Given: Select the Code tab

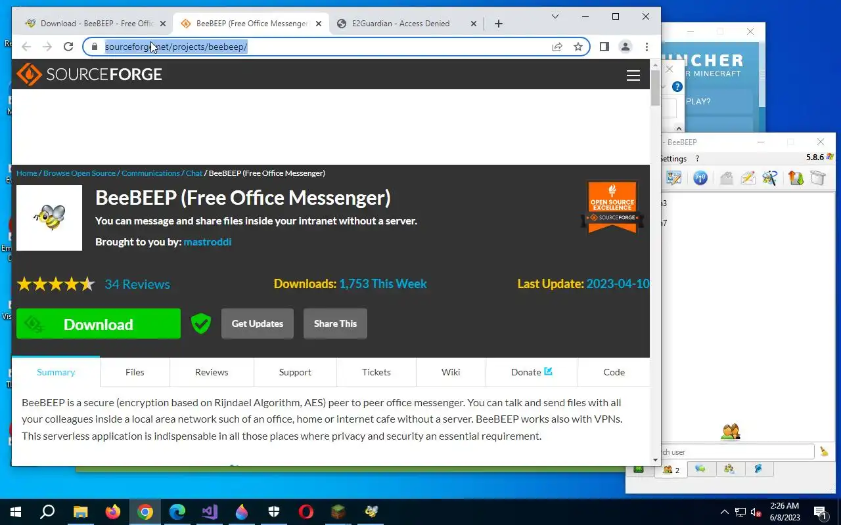Looking at the screenshot, I should click(x=614, y=372).
